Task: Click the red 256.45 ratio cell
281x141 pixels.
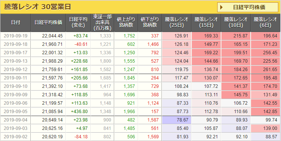Action: click(x=265, y=53)
